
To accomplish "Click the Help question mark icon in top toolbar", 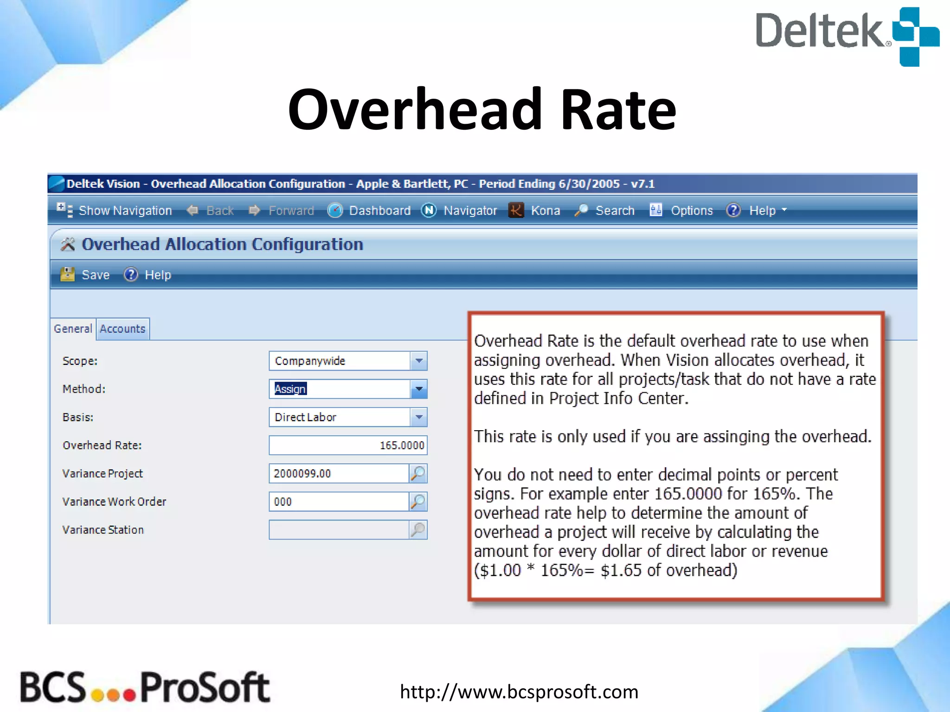I will pyautogui.click(x=733, y=210).
